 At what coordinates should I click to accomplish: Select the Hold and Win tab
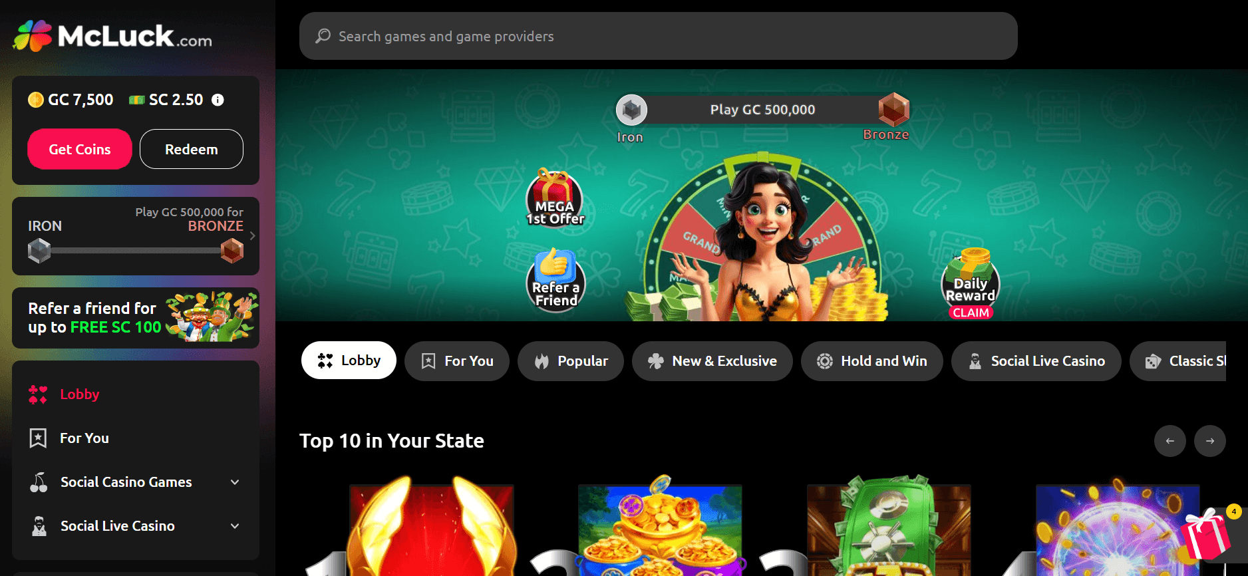coord(871,361)
